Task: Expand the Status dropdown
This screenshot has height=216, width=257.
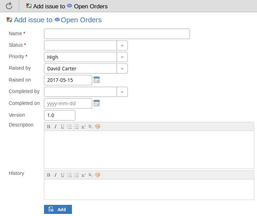Action: pyautogui.click(x=122, y=46)
